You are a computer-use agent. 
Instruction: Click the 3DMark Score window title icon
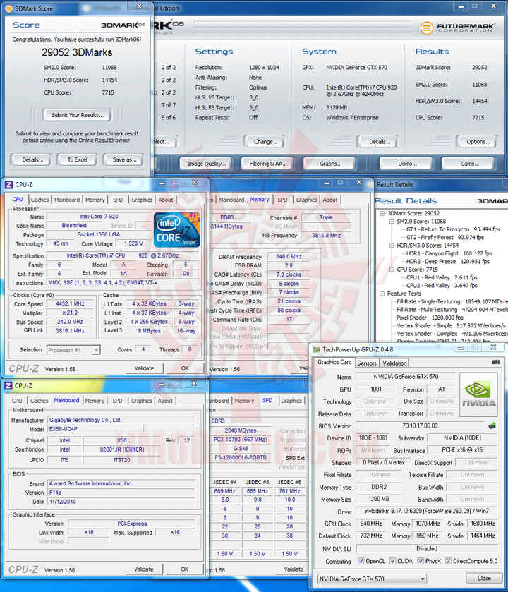8,8
